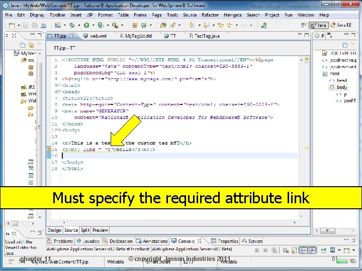Minimize the Console view panel
The image size is (362, 271).
tap(346, 240)
